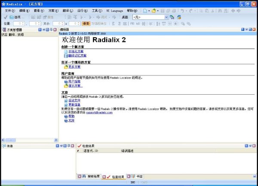This screenshot has height=186, width=258.
Task: Expand the Open project dropdown arrow
Action: [x=158, y=11]
